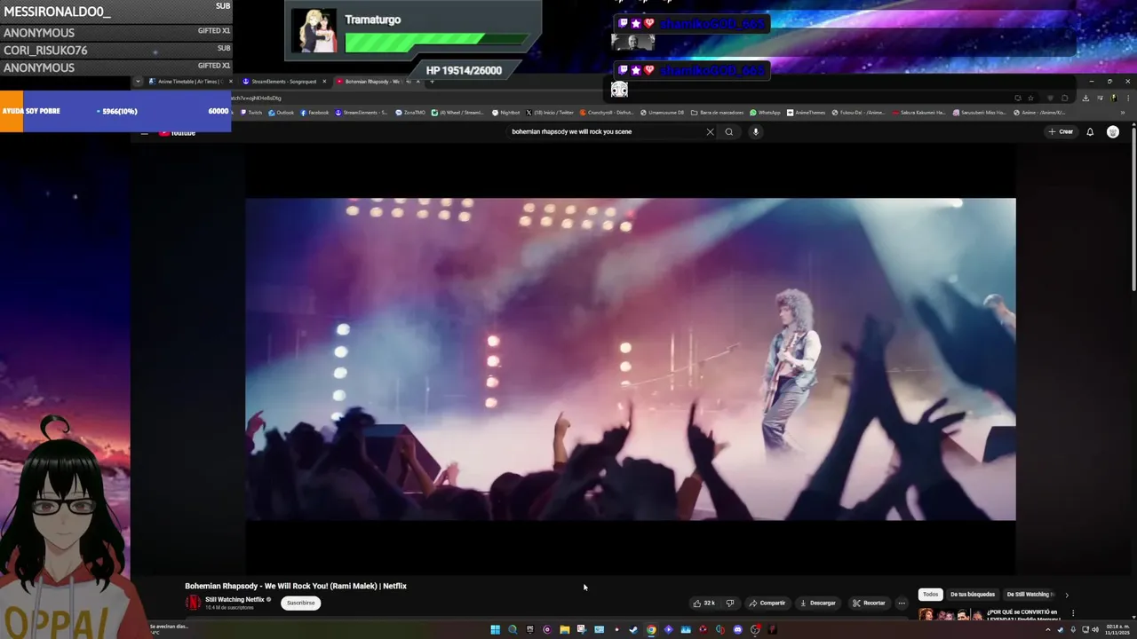1137x639 pixels.
Task: Click the browser address bar URL
Action: 256,98
